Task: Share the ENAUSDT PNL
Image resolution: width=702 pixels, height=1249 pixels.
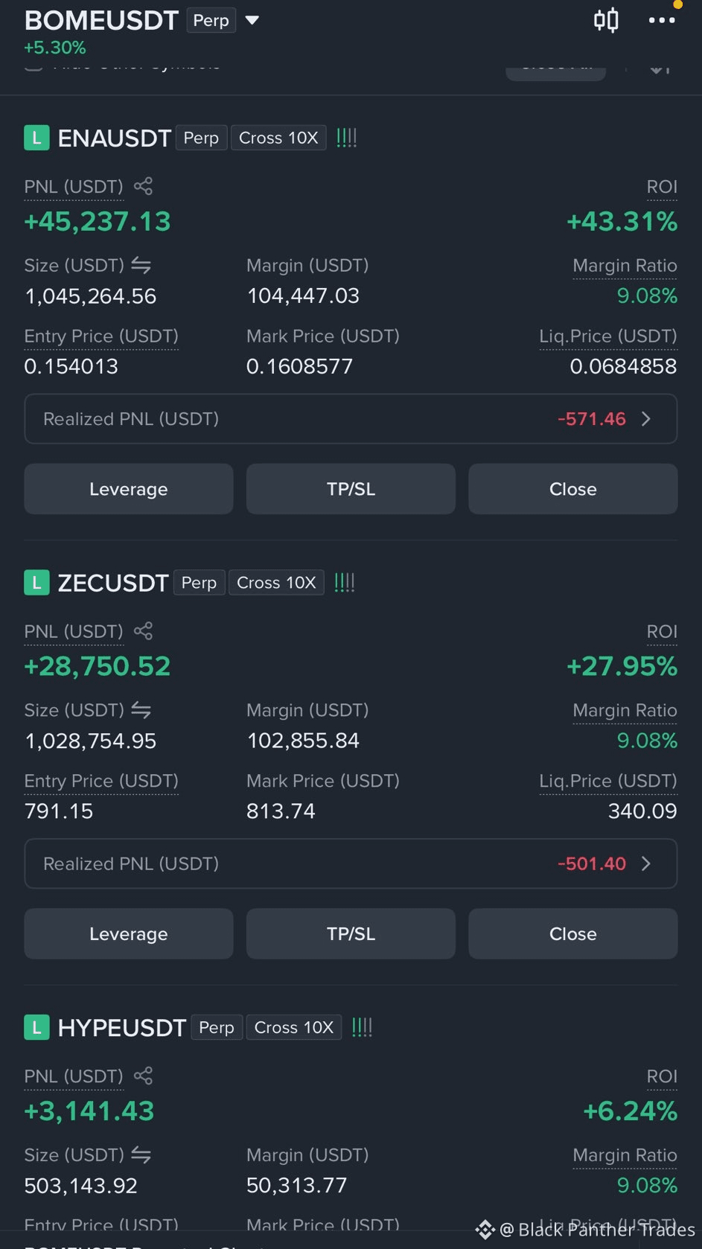Action: pos(143,186)
